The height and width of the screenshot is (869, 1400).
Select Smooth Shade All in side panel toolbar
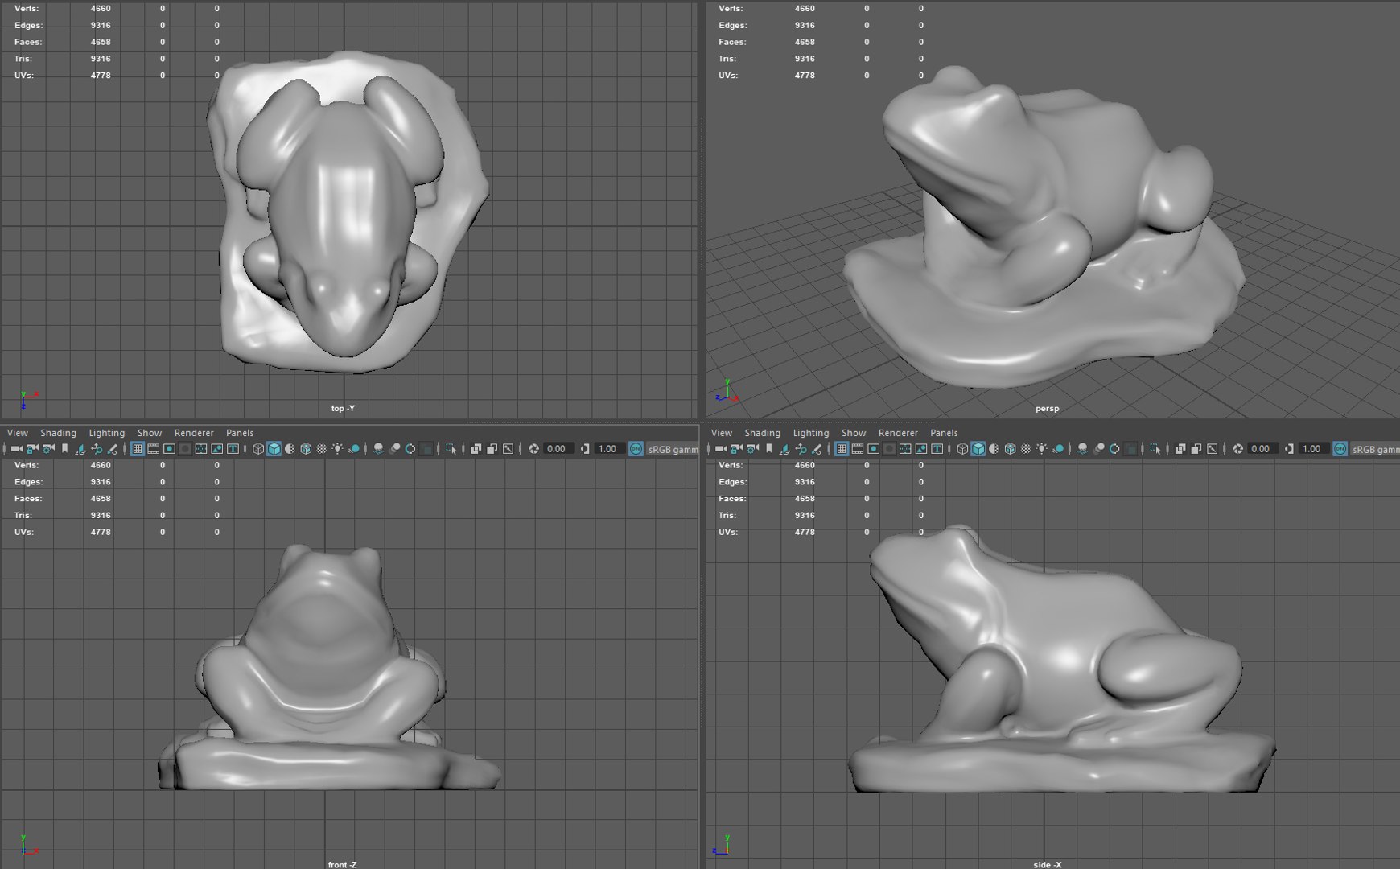(978, 449)
